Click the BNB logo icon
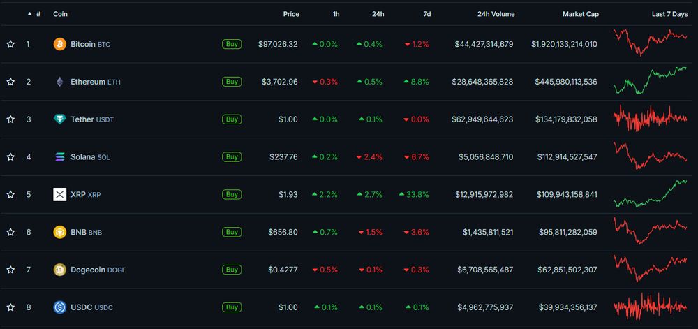The image size is (698, 329). point(59,232)
